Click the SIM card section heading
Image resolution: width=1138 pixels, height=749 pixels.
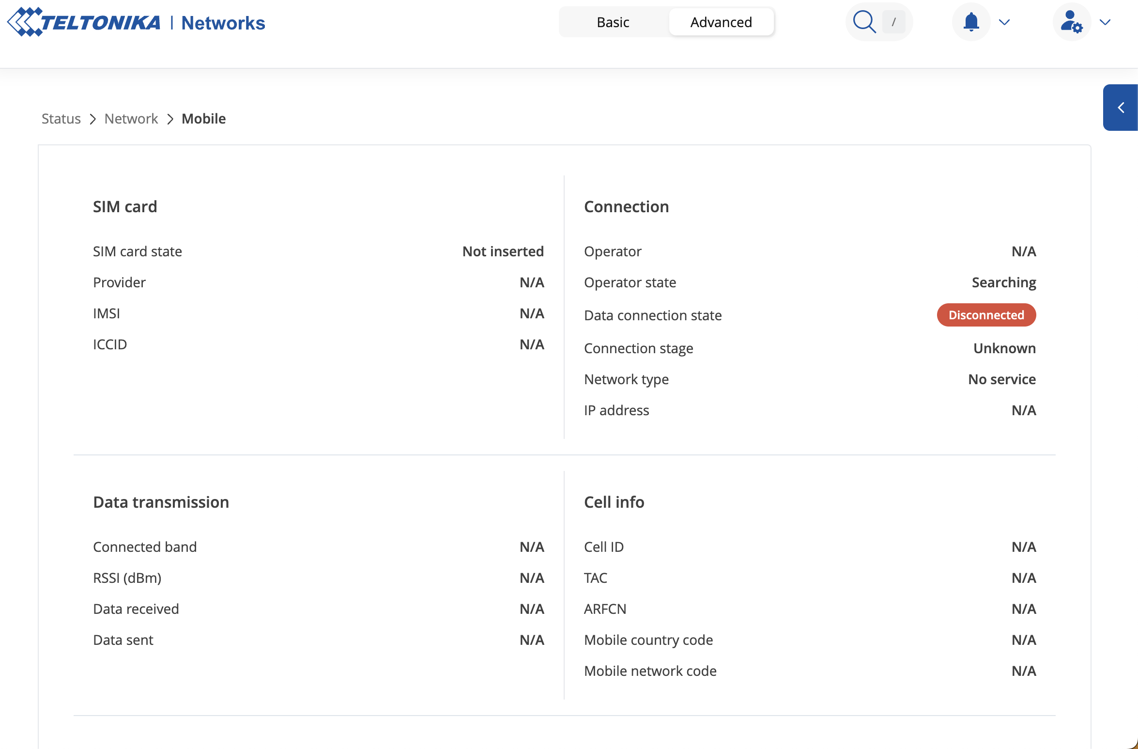pyautogui.click(x=125, y=207)
